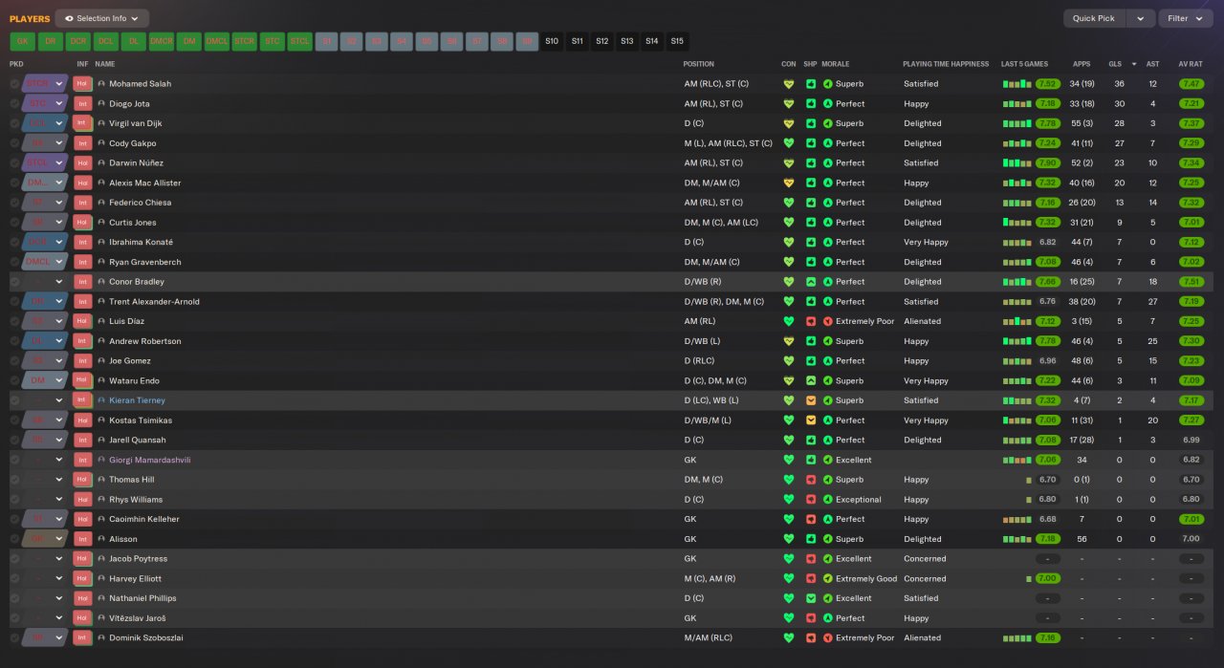
Task: Select the DMCR position slot button
Action: pyautogui.click(x=162, y=41)
